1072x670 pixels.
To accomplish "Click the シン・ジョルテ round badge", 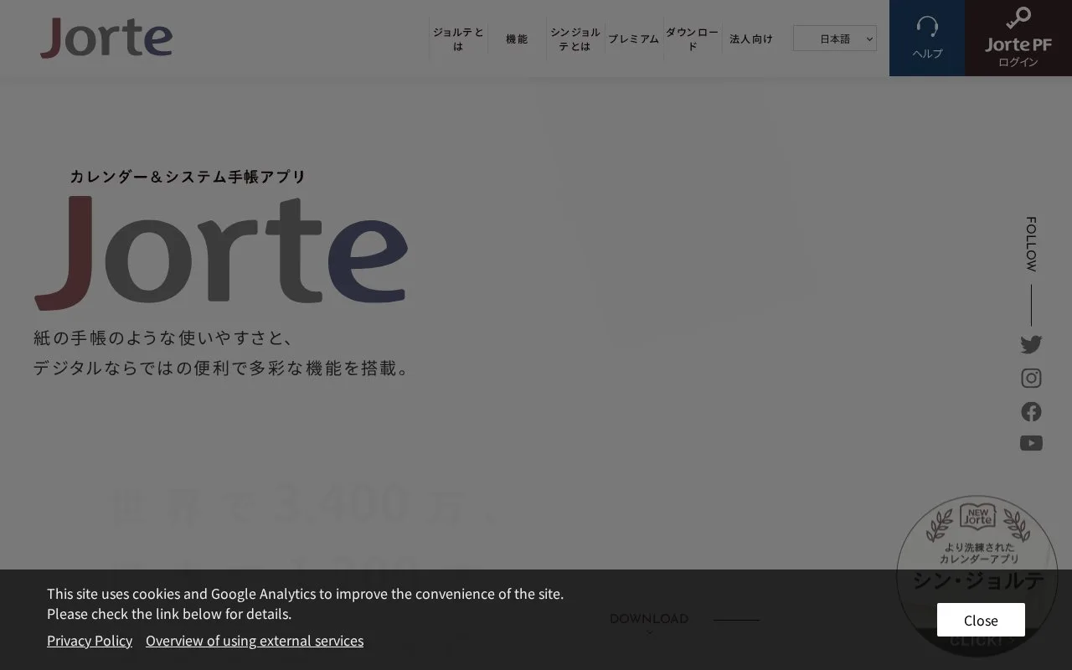I will click(x=977, y=575).
